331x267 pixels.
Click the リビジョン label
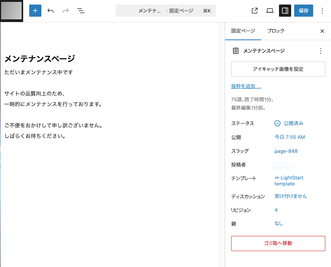pyautogui.click(x=241, y=210)
